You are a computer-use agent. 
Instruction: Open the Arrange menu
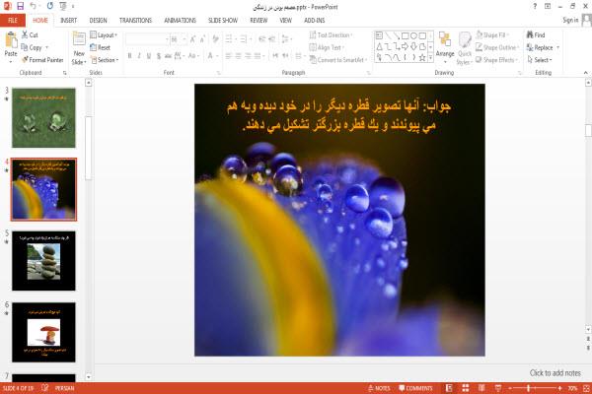[x=445, y=48]
